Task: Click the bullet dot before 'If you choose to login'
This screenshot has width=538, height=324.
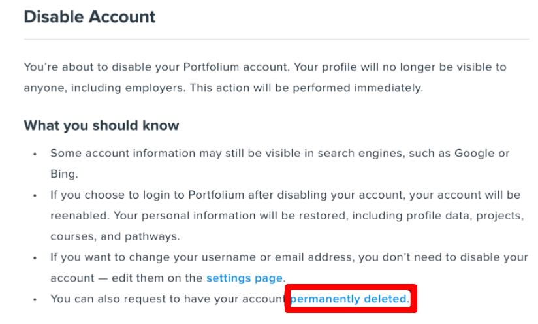Action: 35,195
